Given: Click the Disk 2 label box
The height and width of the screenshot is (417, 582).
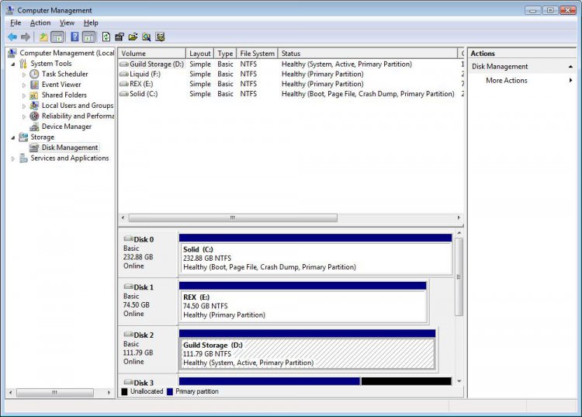Looking at the screenshot, I should [148, 349].
